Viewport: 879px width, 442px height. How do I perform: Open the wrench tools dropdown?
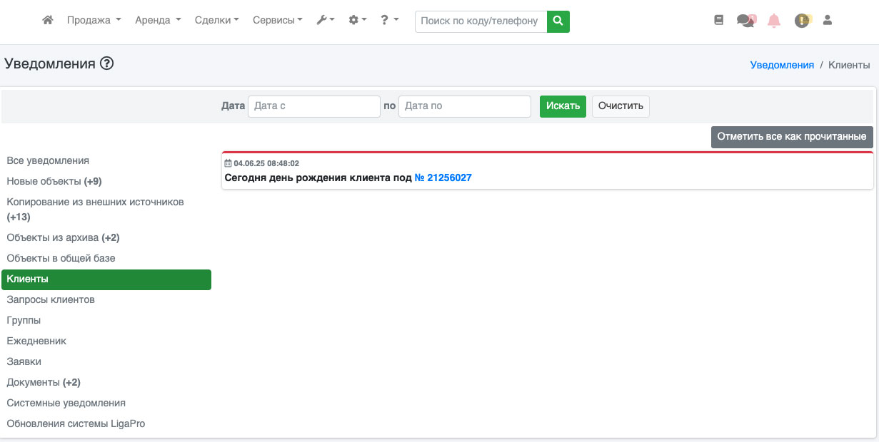pos(326,21)
